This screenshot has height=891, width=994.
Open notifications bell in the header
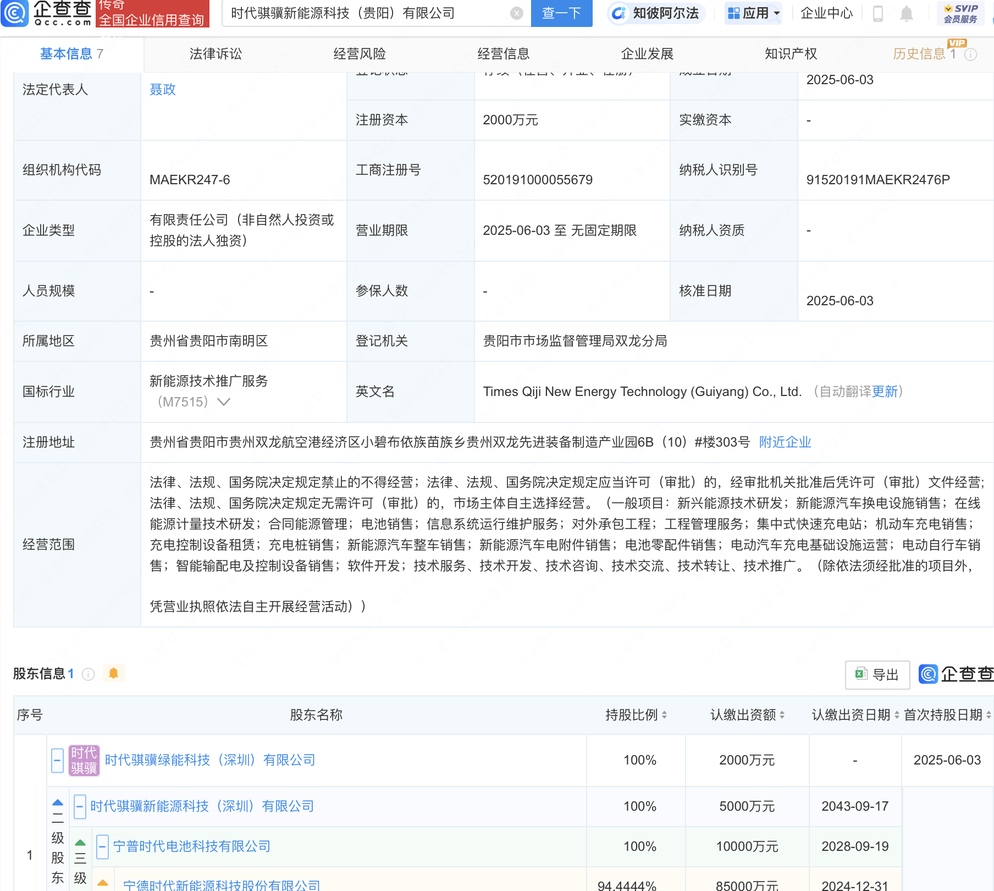click(x=907, y=13)
